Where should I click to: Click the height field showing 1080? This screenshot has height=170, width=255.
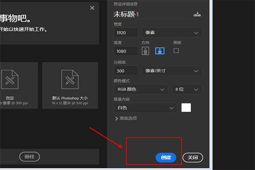tap(126, 51)
